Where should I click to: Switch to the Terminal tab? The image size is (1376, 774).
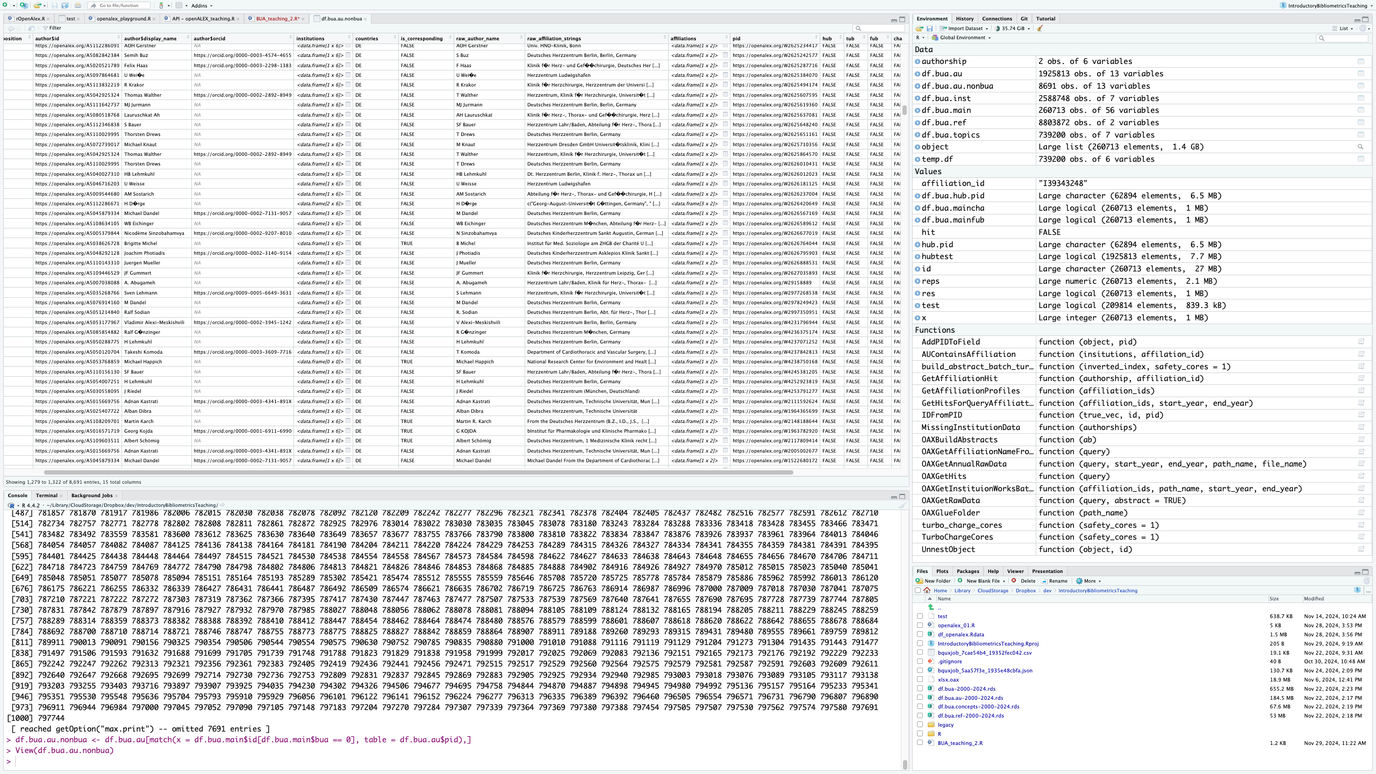click(47, 495)
